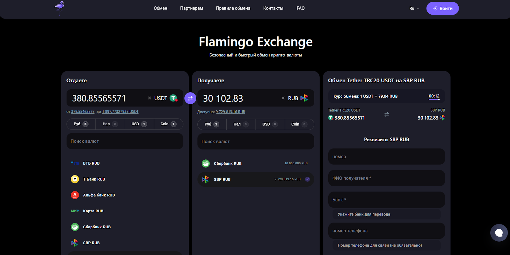The image size is (510, 255).
Task: Open the Контакты menu item
Action: 273,8
